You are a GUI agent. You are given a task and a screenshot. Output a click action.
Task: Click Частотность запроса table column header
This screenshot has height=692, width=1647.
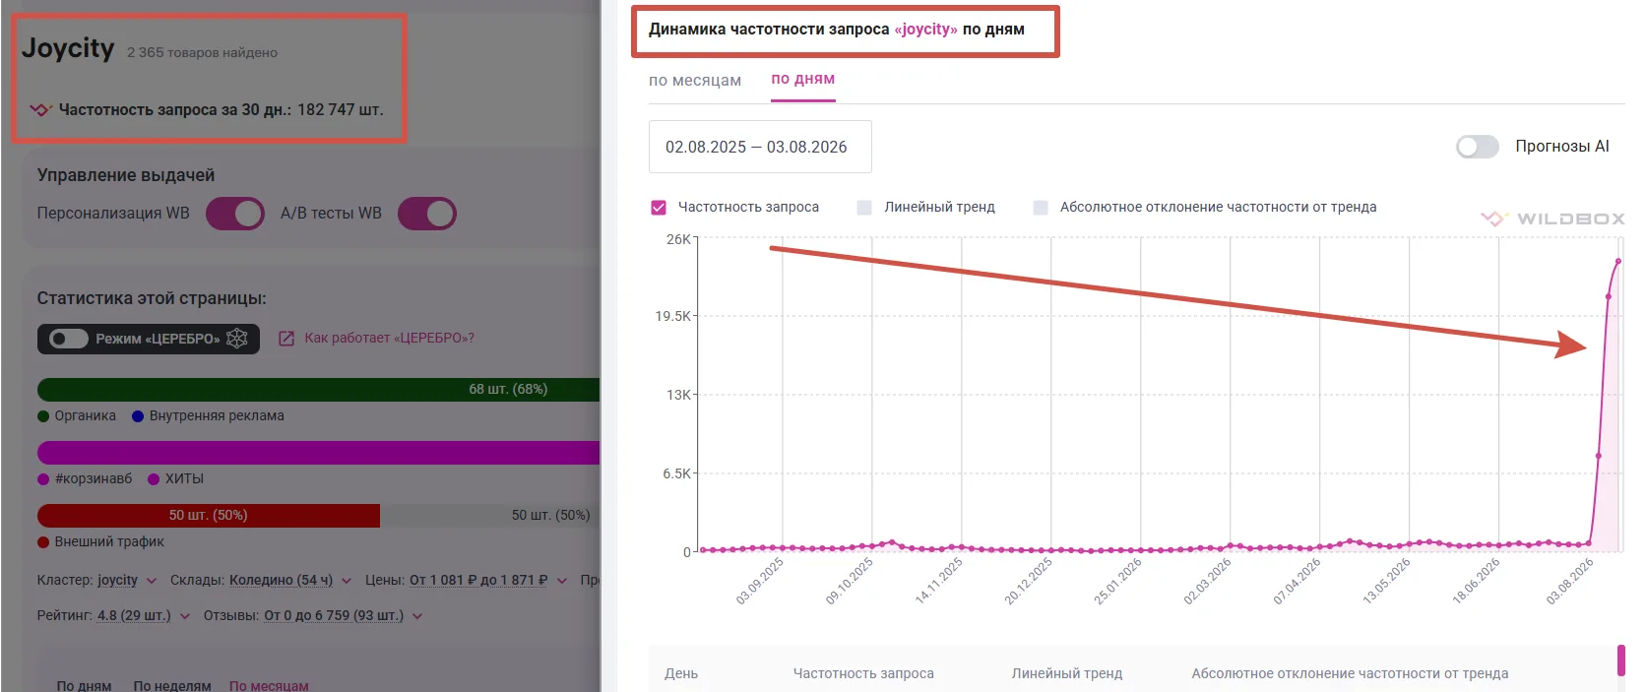[863, 673]
